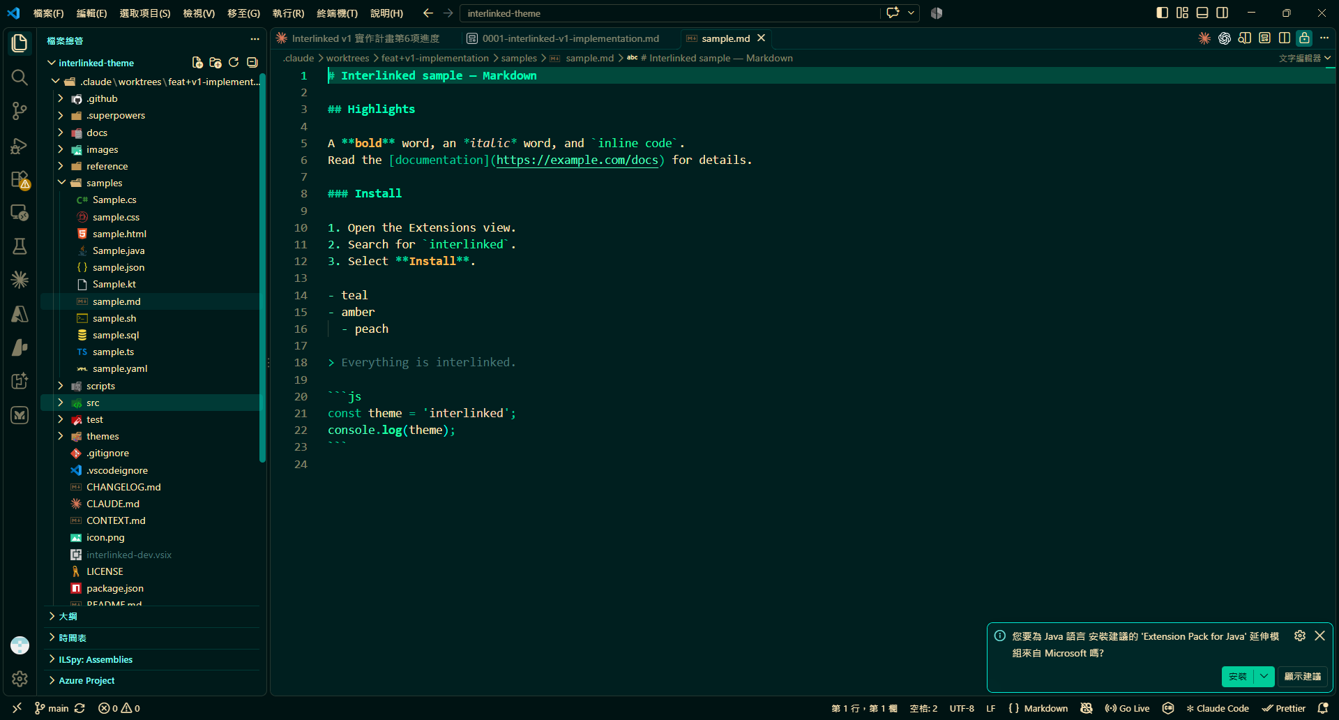Open the Source Control view
1339x720 pixels.
click(20, 111)
